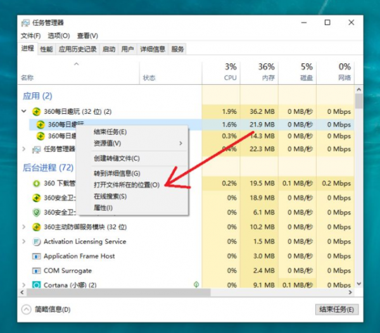Click the 结束任务(E) button at the bottom right
The width and height of the screenshot is (380, 333).
[x=337, y=310]
